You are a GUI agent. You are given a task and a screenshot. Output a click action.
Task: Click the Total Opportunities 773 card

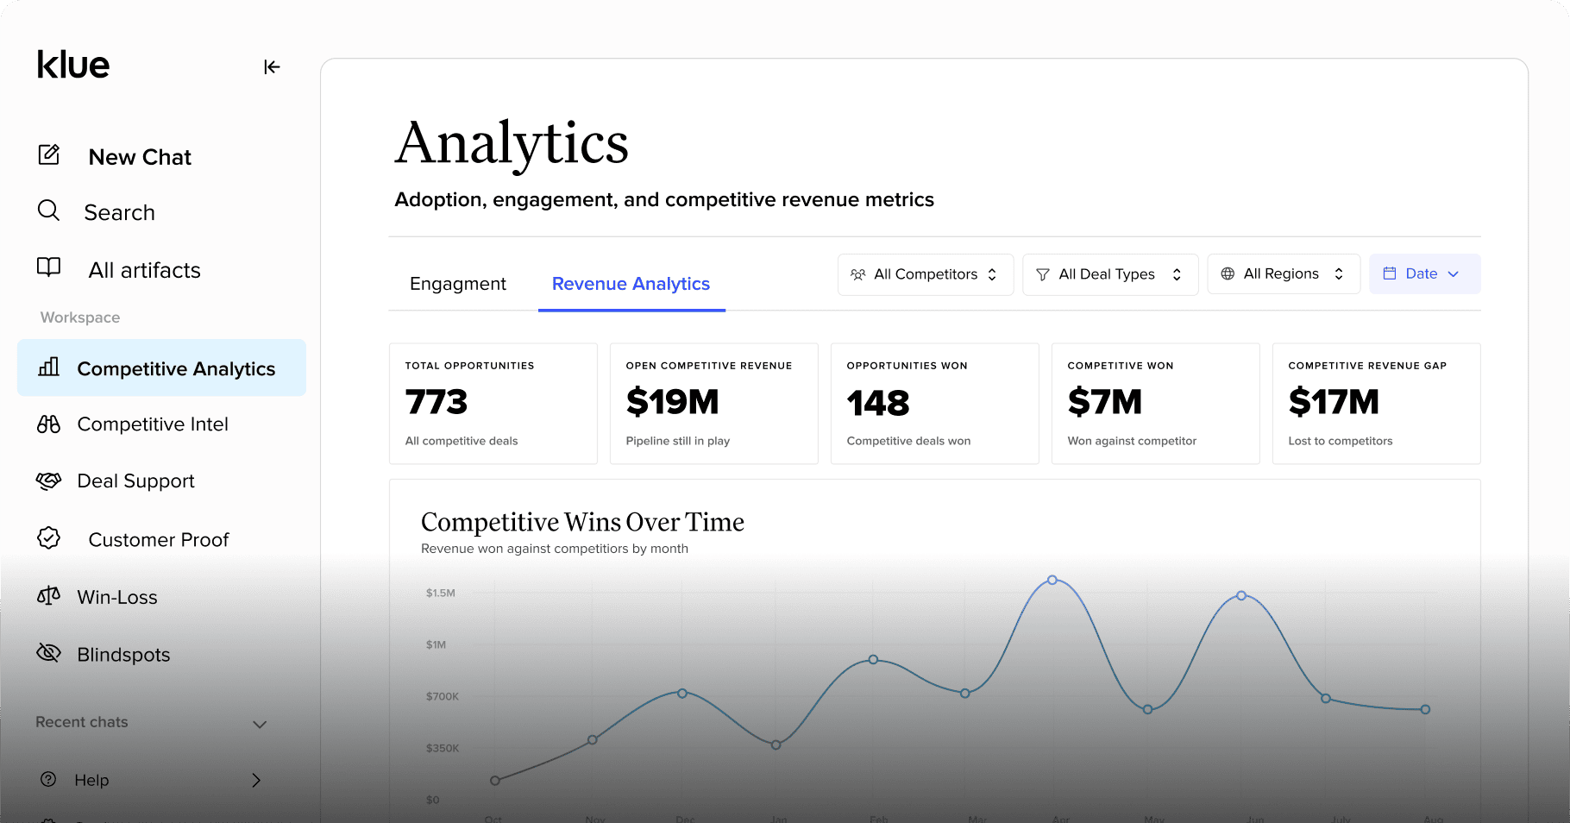[493, 404]
